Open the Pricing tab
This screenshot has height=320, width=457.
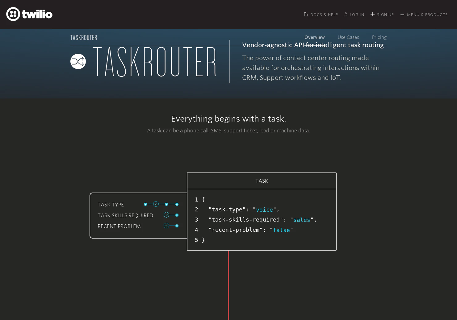pyautogui.click(x=379, y=37)
